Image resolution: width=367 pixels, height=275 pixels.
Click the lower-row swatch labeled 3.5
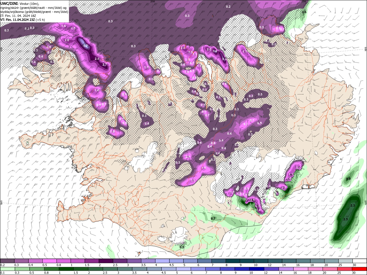pyautogui.click(x=139, y=269)
